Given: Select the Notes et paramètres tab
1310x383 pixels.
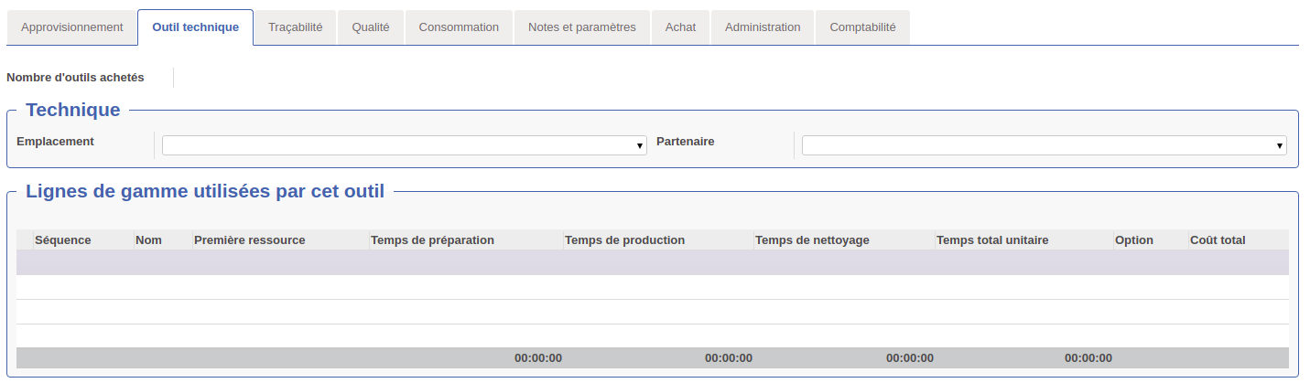Looking at the screenshot, I should point(581,27).
